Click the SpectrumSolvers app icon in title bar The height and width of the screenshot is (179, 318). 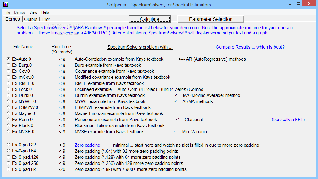pos(5,5)
